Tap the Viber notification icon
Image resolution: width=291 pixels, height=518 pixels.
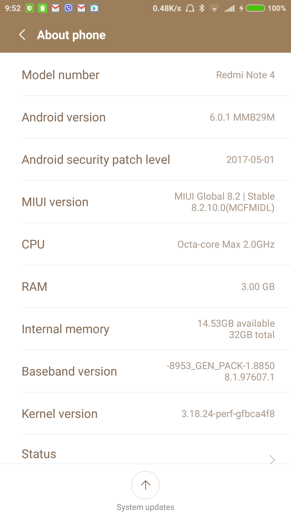pos(68,8)
